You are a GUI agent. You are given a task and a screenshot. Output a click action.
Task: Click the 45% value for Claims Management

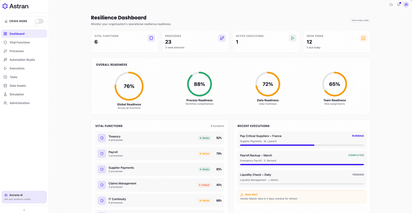[219, 185]
